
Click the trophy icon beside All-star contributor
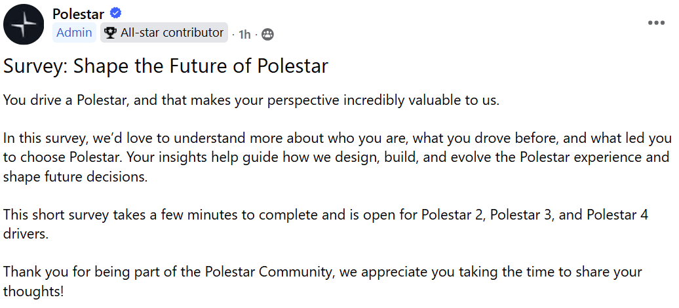pyautogui.click(x=110, y=33)
